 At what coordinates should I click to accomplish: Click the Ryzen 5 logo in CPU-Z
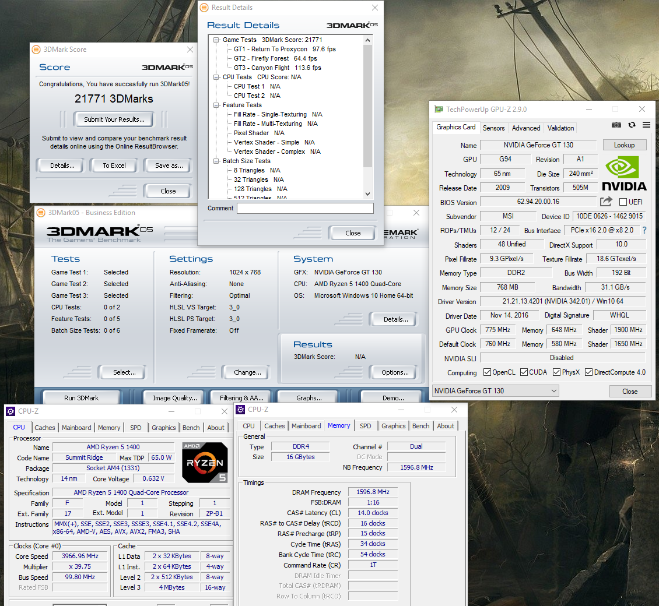pos(205,463)
